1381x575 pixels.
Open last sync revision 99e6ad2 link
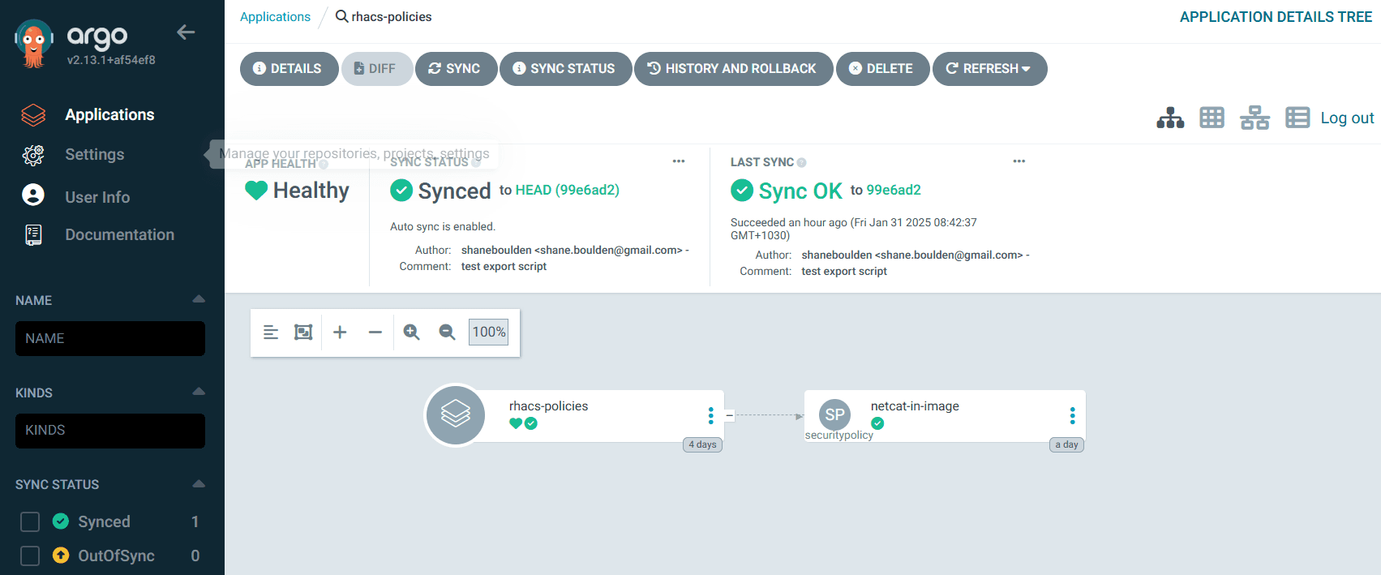[x=894, y=190]
